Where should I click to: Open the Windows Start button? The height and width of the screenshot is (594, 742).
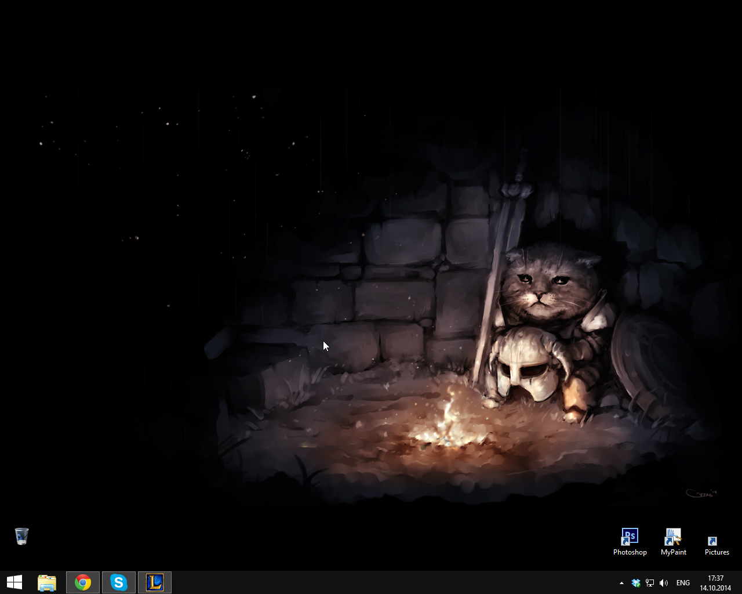[x=14, y=582]
